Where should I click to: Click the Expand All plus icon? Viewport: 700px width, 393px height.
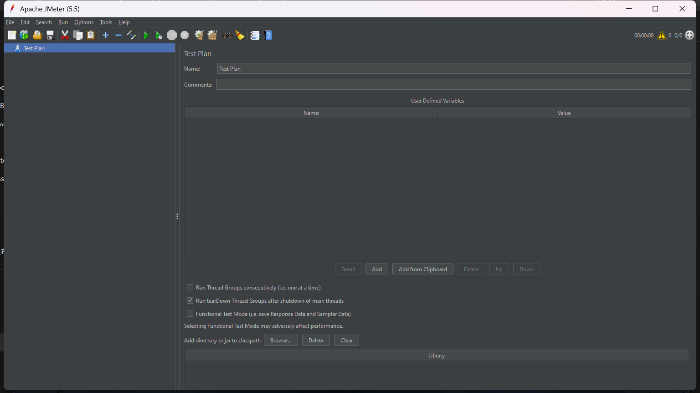[106, 35]
